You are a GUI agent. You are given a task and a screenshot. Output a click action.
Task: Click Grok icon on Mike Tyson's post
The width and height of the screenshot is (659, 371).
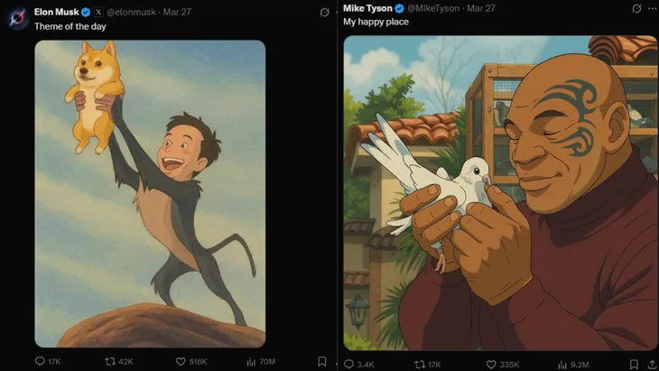click(636, 8)
